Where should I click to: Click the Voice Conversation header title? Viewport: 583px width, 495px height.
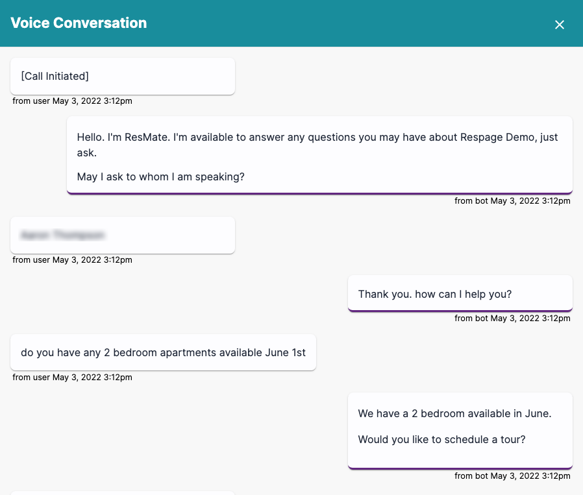coord(79,23)
